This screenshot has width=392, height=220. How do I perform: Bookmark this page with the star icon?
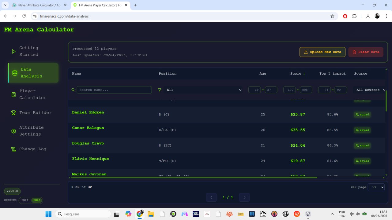[332, 16]
